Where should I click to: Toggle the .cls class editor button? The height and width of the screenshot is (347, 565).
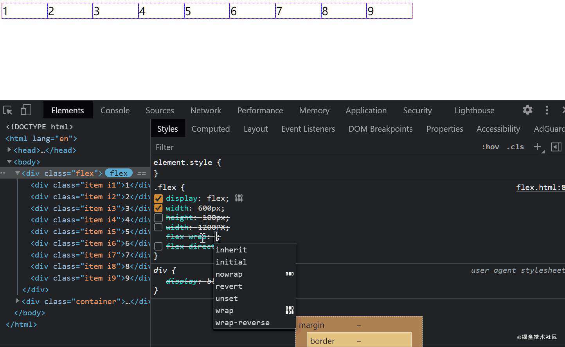515,147
